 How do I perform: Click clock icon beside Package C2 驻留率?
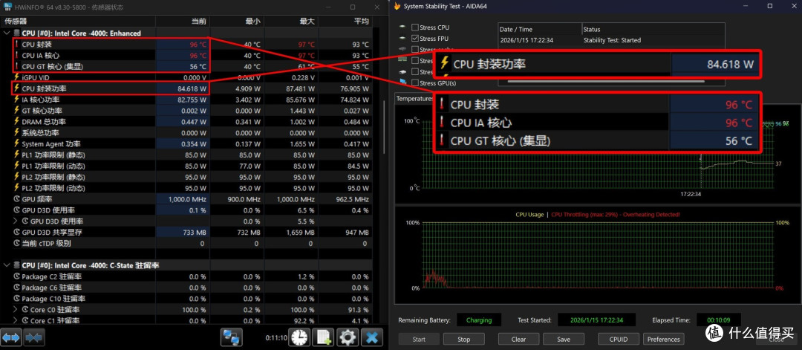point(16,277)
